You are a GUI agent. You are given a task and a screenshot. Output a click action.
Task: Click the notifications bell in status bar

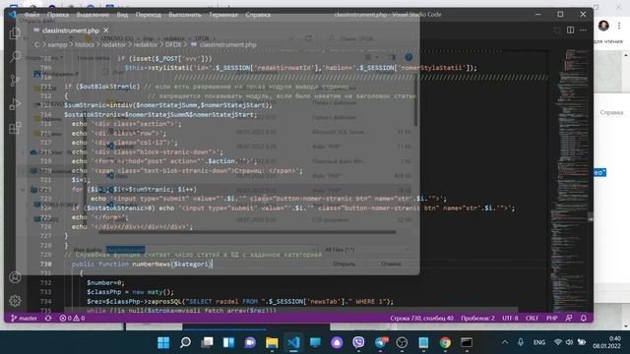click(x=584, y=318)
